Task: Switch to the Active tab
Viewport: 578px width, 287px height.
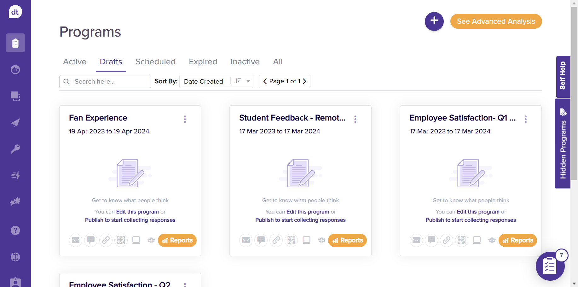Action: coord(75,62)
